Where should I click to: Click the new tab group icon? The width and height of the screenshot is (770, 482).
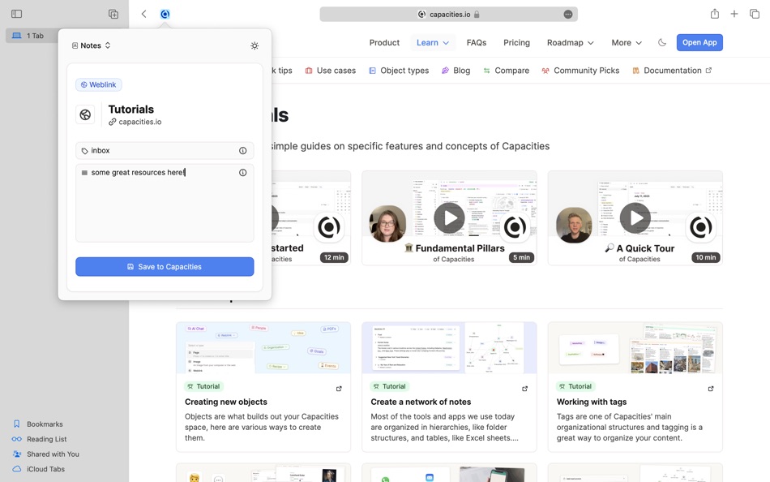pyautogui.click(x=113, y=14)
